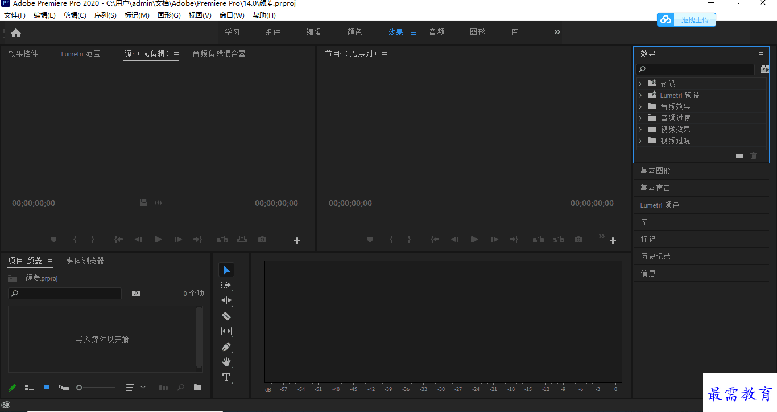Expand the Lumetri 预设 folder

click(640, 95)
